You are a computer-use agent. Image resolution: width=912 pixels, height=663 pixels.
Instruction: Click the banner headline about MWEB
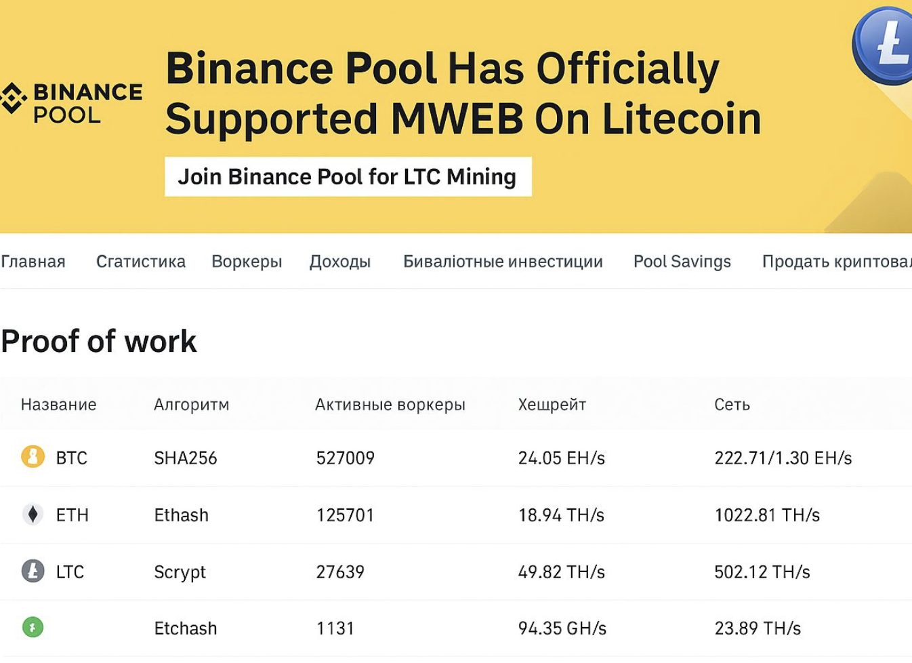pos(463,94)
